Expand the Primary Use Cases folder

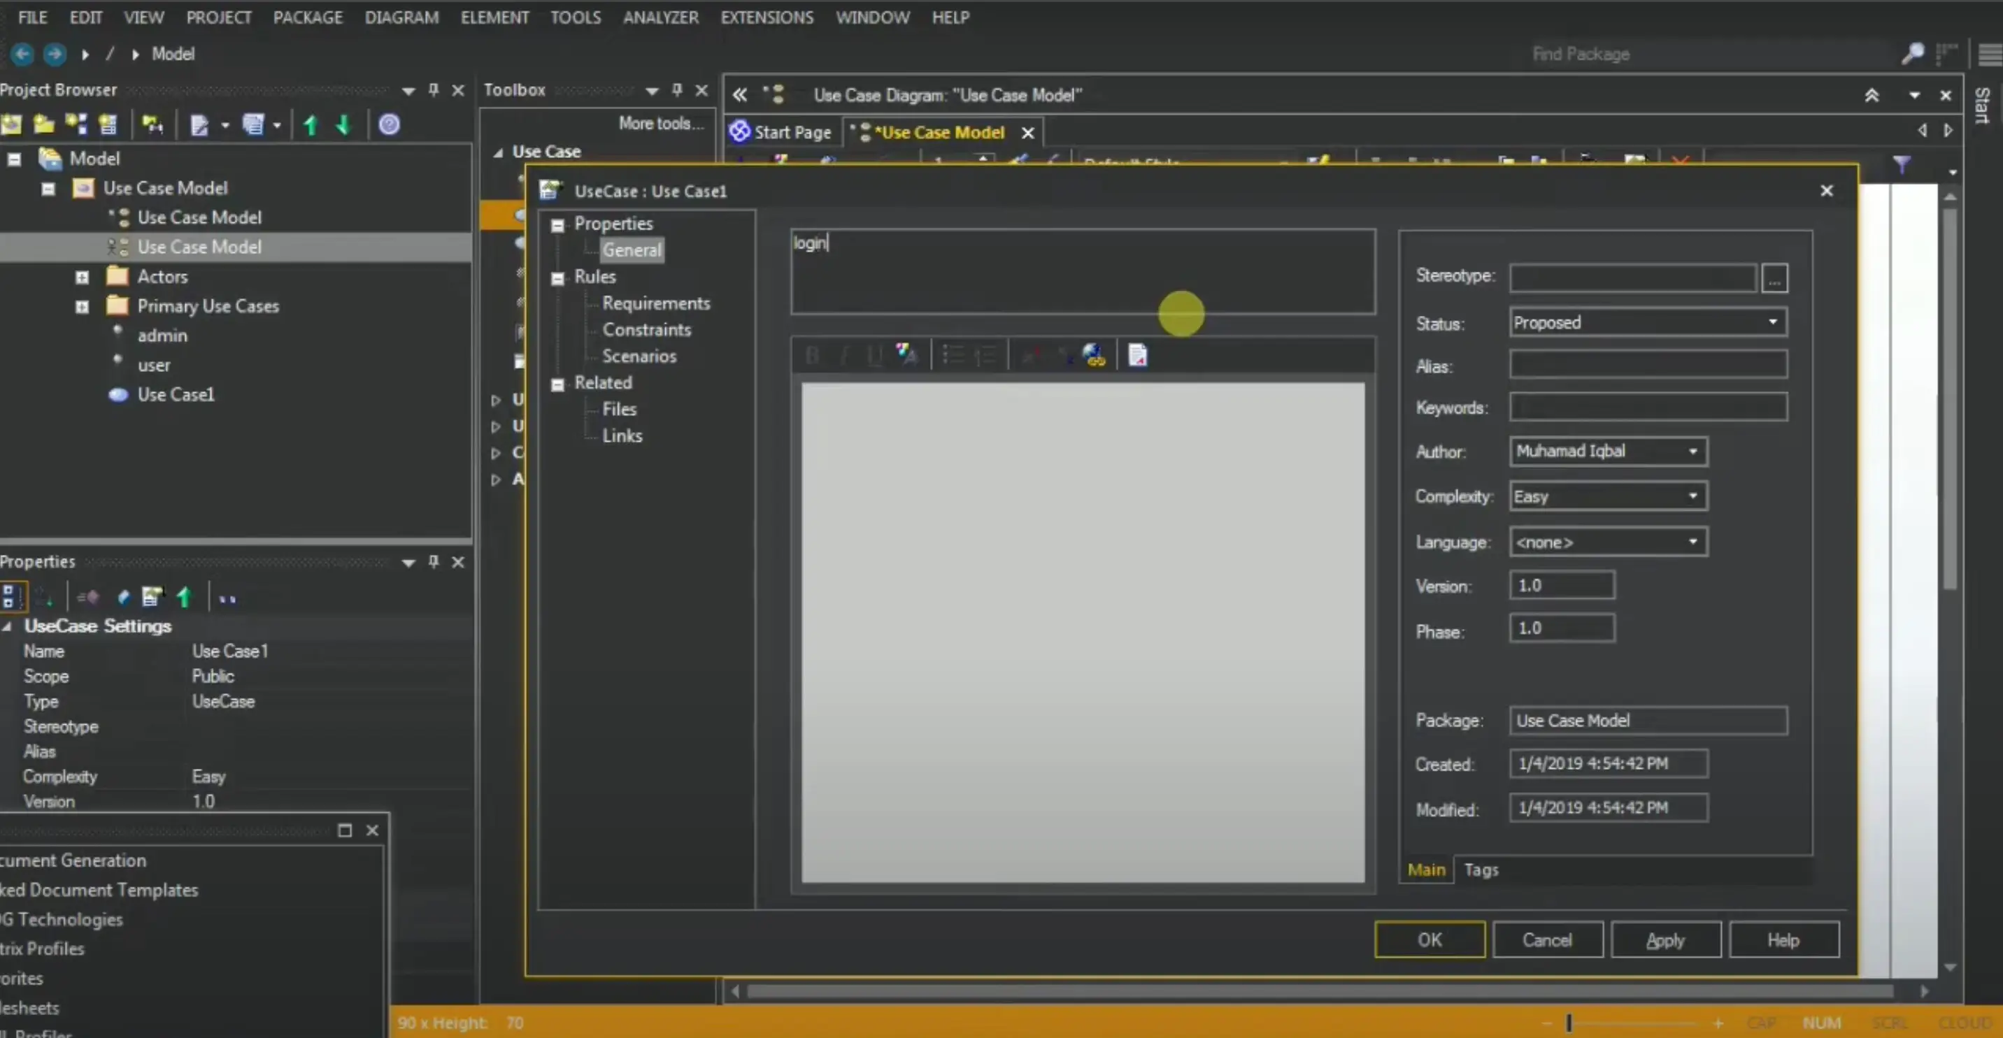(x=82, y=306)
